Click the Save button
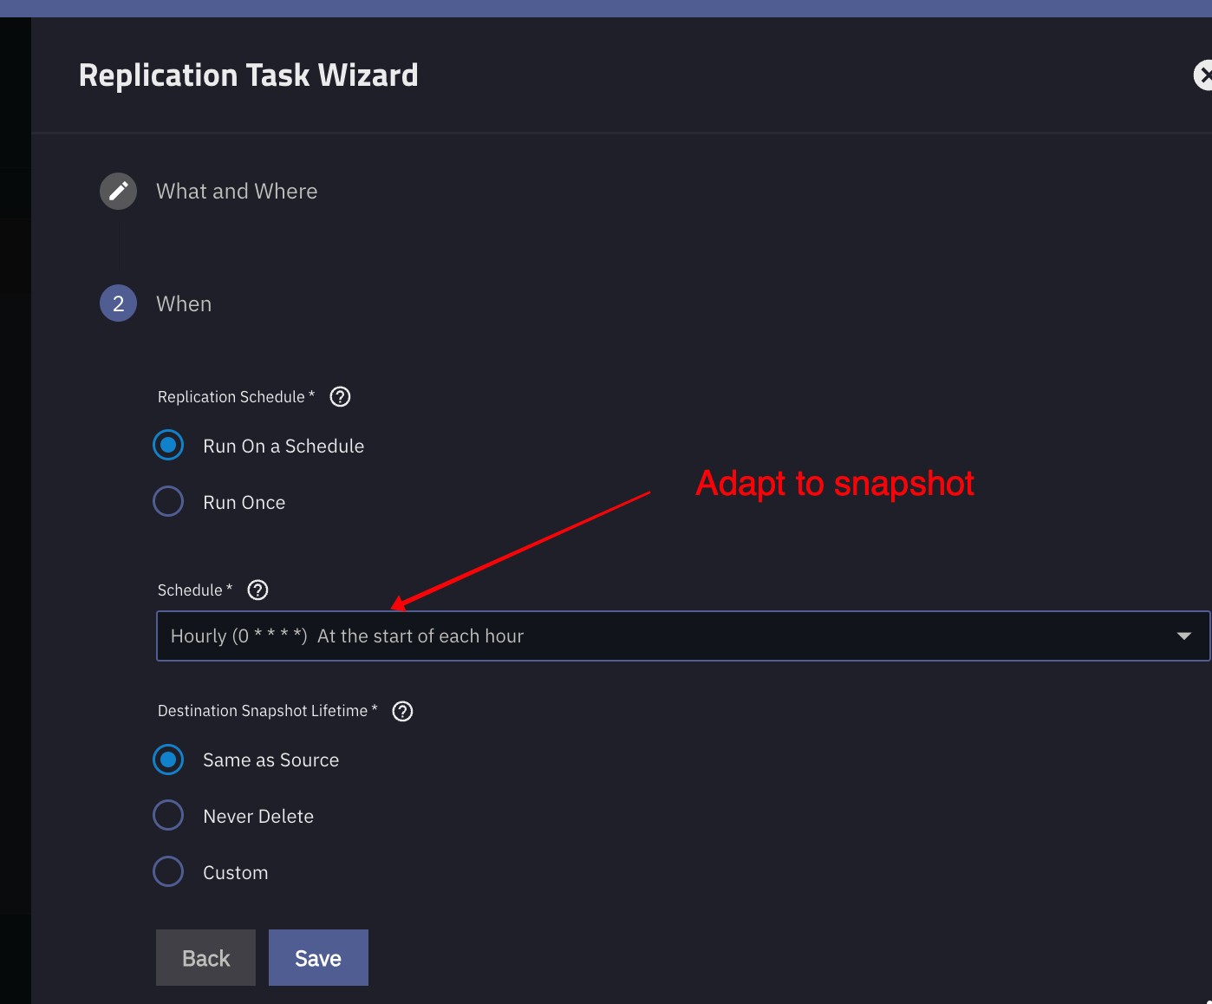The height and width of the screenshot is (1004, 1212). click(x=318, y=957)
